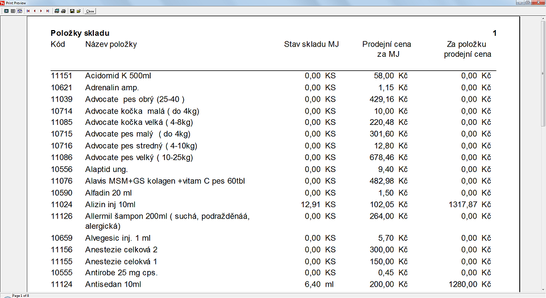Image resolution: width=546 pixels, height=298 pixels.
Task: Click 'Advocate kočka velká ( 4-8kg)' item
Action: point(139,122)
